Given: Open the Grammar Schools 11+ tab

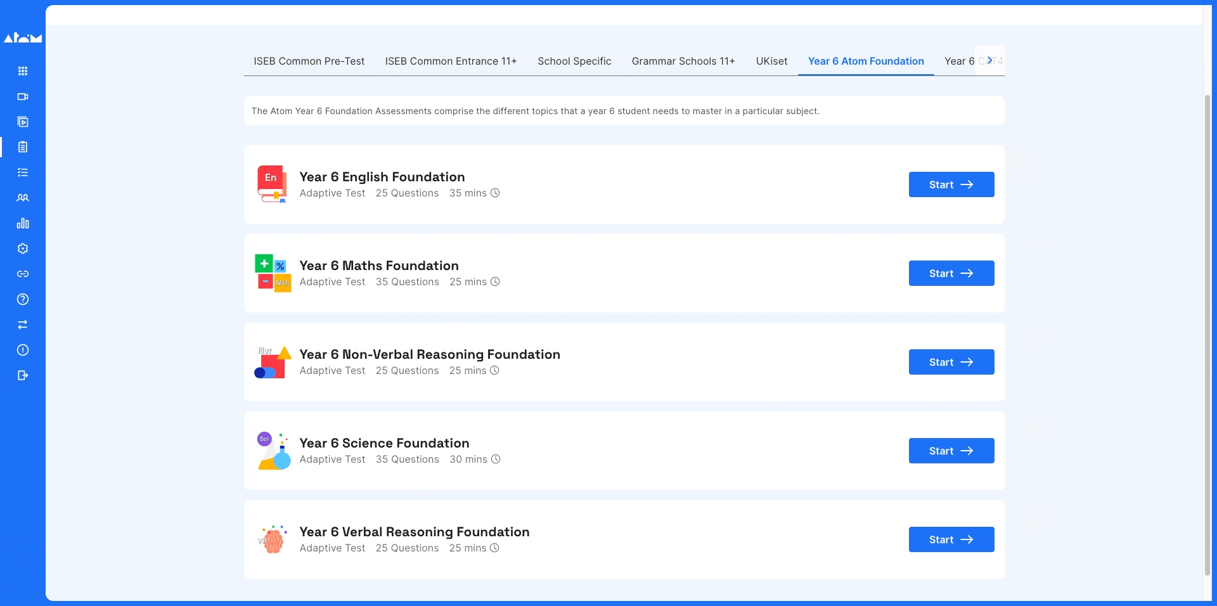Looking at the screenshot, I should pyautogui.click(x=683, y=61).
